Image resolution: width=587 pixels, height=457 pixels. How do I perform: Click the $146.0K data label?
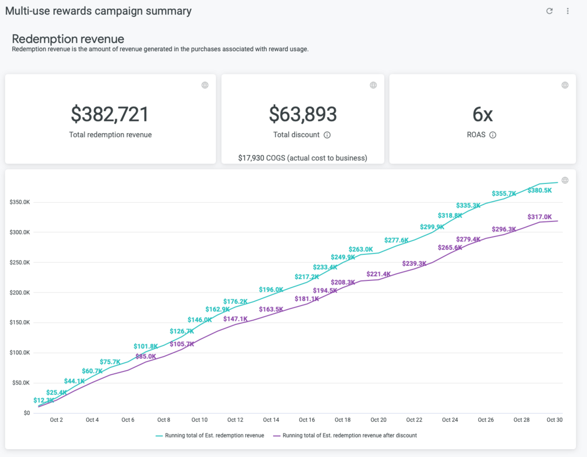(x=200, y=320)
